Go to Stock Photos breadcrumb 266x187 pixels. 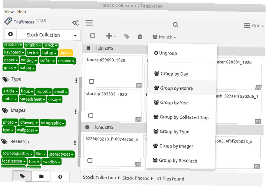136,178
